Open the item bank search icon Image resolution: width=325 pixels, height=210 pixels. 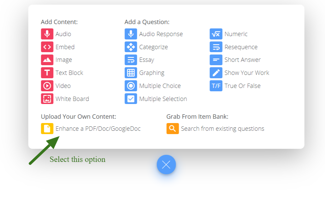click(172, 128)
